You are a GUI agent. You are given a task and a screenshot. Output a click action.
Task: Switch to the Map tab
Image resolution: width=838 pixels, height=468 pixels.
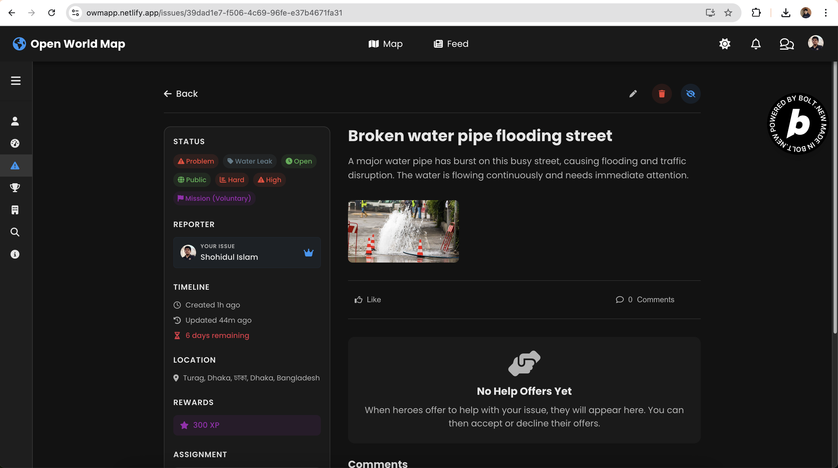tap(385, 44)
